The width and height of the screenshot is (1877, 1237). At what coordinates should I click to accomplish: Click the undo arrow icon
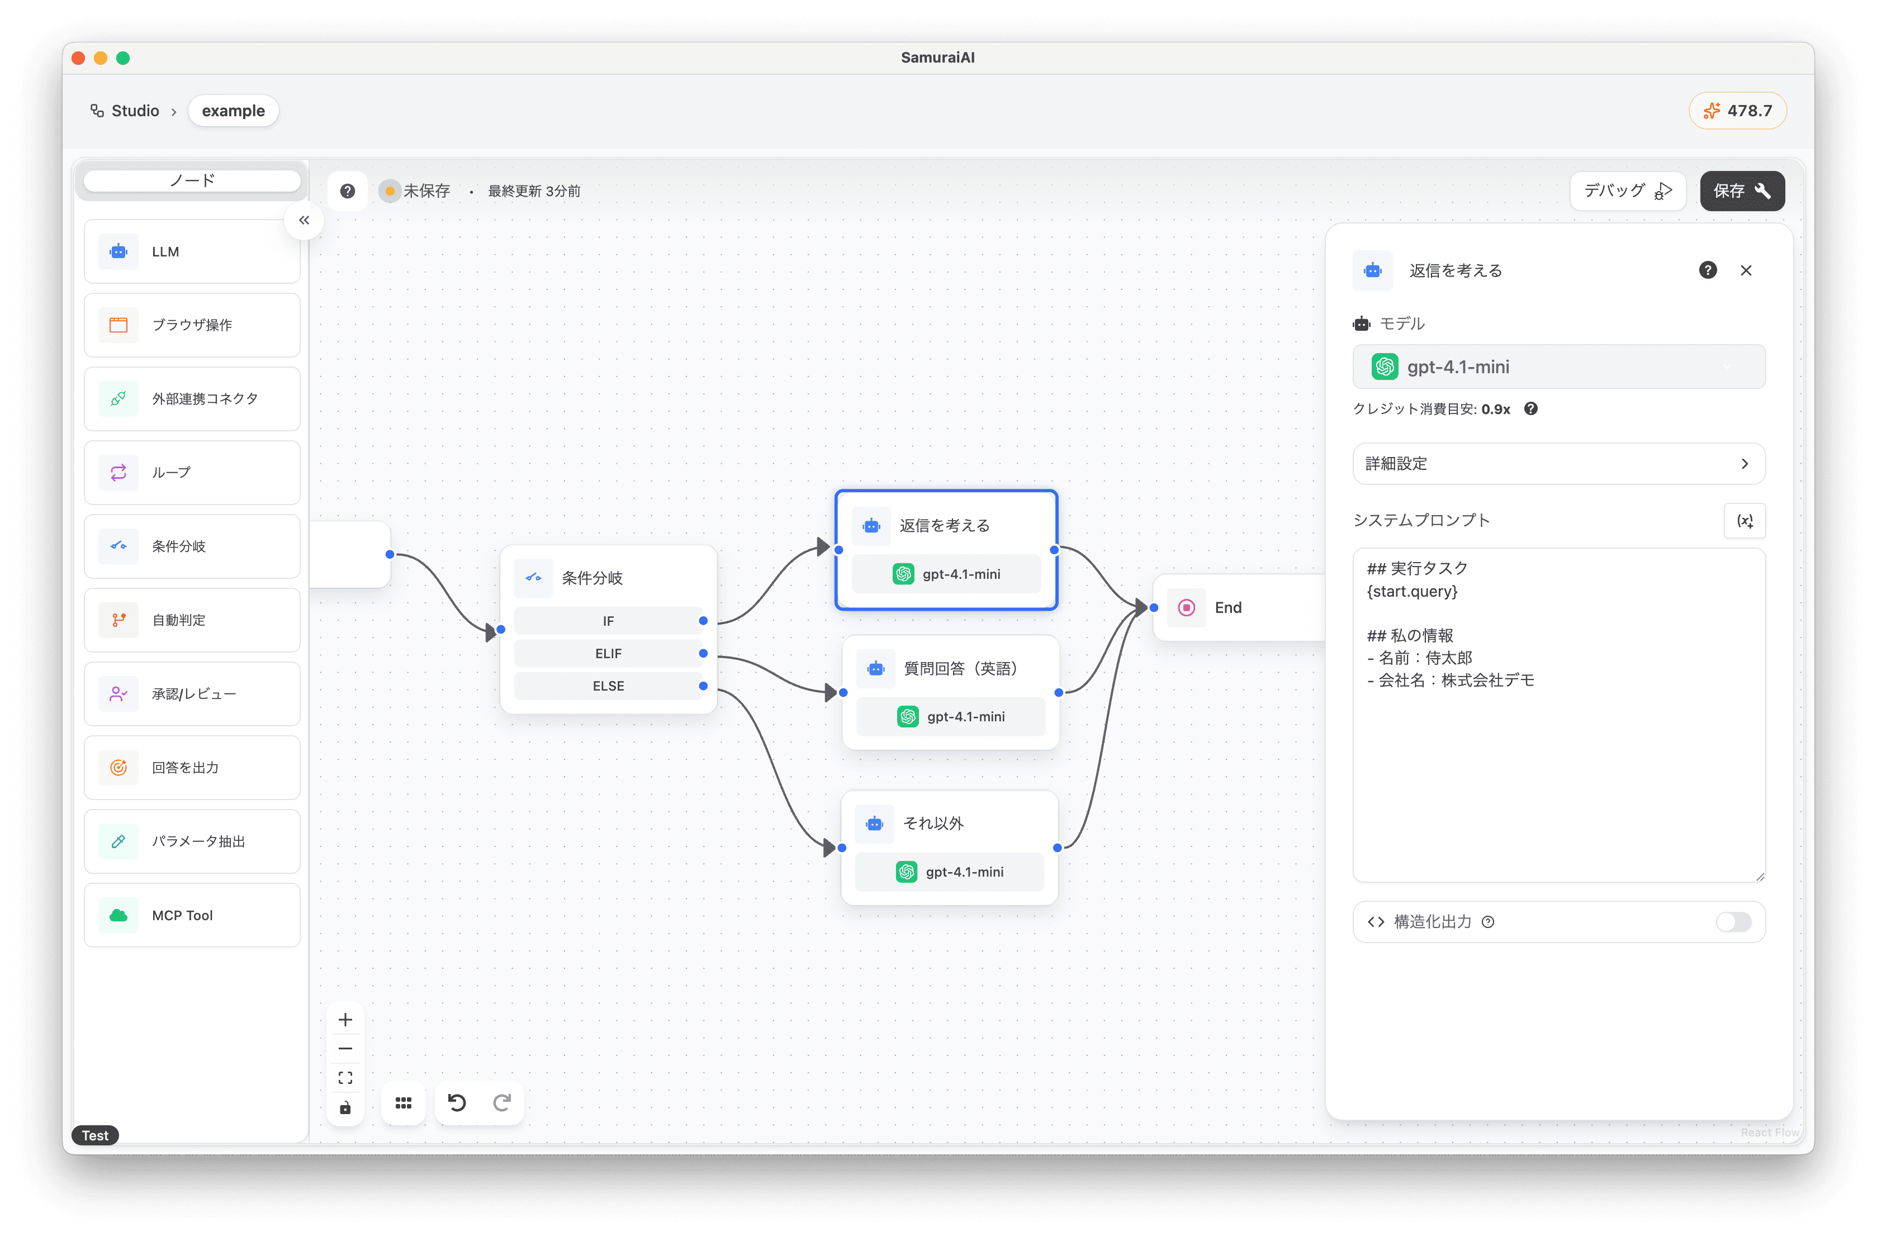pos(457,1102)
